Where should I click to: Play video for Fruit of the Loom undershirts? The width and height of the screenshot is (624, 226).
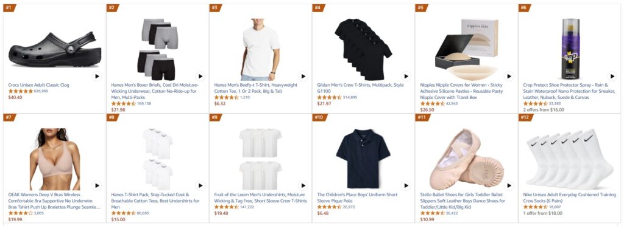303,185
